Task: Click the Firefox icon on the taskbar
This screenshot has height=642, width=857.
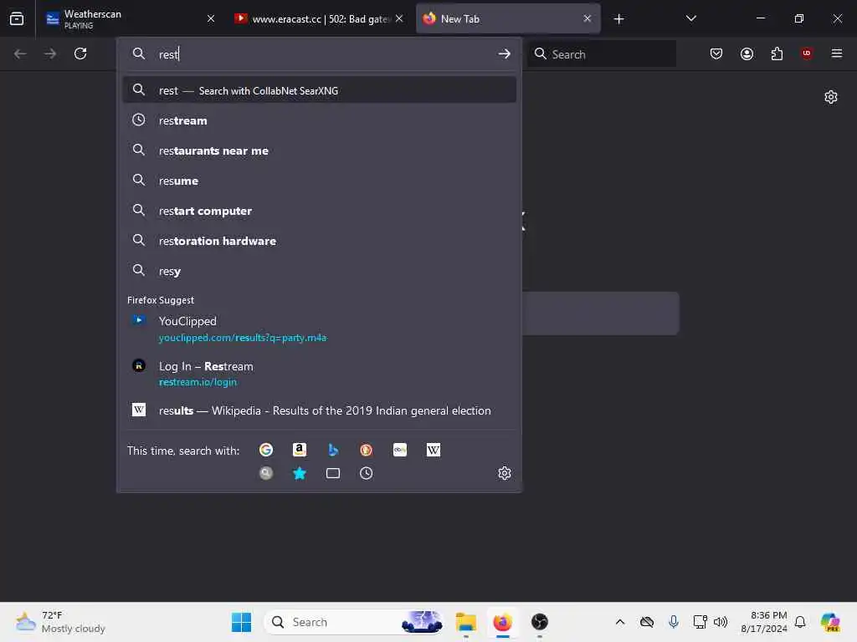Action: click(503, 622)
